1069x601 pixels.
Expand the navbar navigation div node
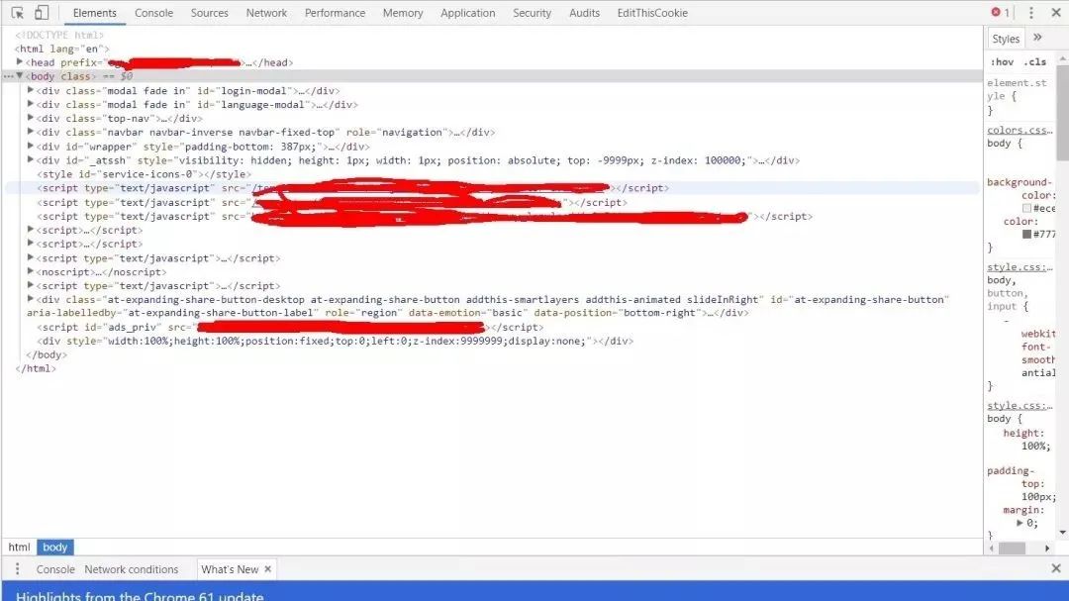tap(31, 132)
